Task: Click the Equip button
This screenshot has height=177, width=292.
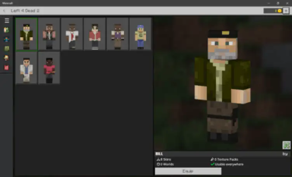Action: point(188,171)
